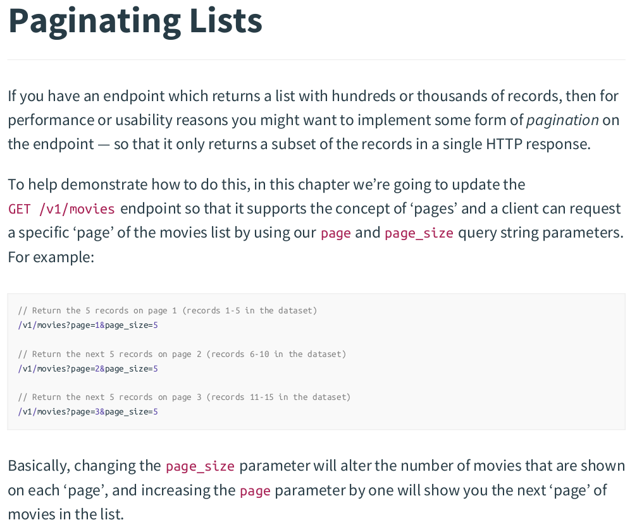Click the "GET /v1/movies" inline code
The height and width of the screenshot is (532, 637).
pyautogui.click(x=61, y=209)
